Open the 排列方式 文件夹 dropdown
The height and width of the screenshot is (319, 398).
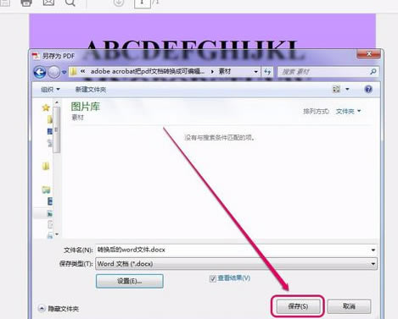click(x=348, y=112)
